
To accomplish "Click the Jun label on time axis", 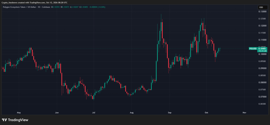I will coord(57,113).
